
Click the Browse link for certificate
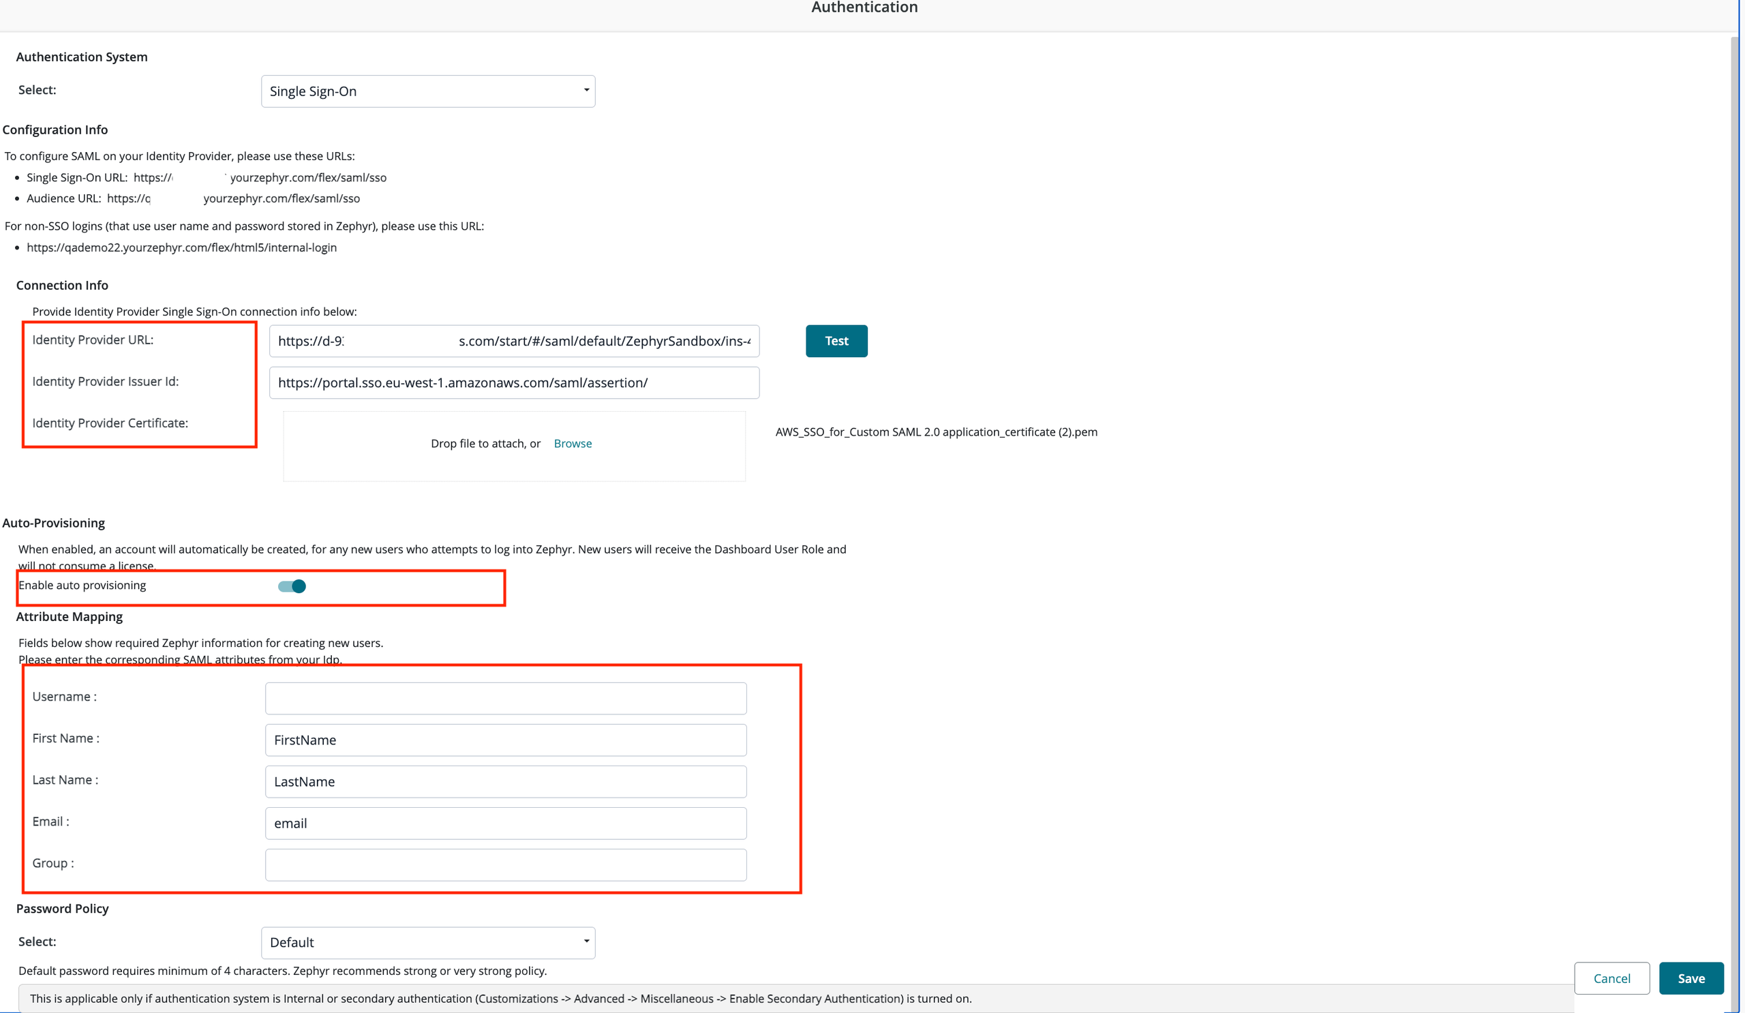tap(572, 443)
